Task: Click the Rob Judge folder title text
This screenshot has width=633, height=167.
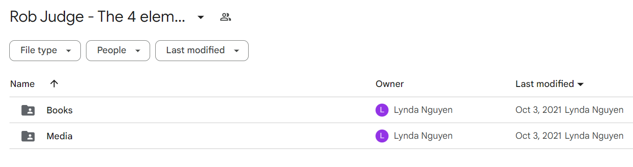Action: pyautogui.click(x=98, y=18)
